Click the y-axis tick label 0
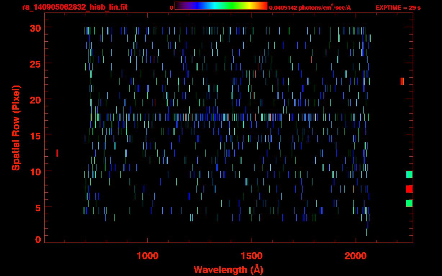This screenshot has height=276, width=442. 37,240
